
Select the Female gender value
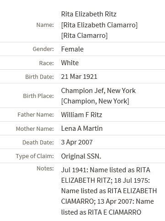pos(72,49)
